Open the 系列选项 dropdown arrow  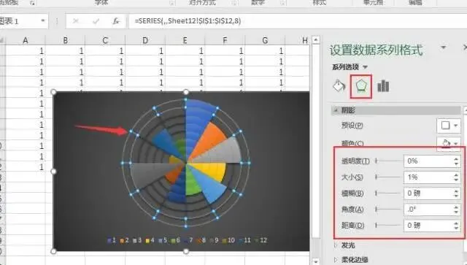click(x=365, y=67)
